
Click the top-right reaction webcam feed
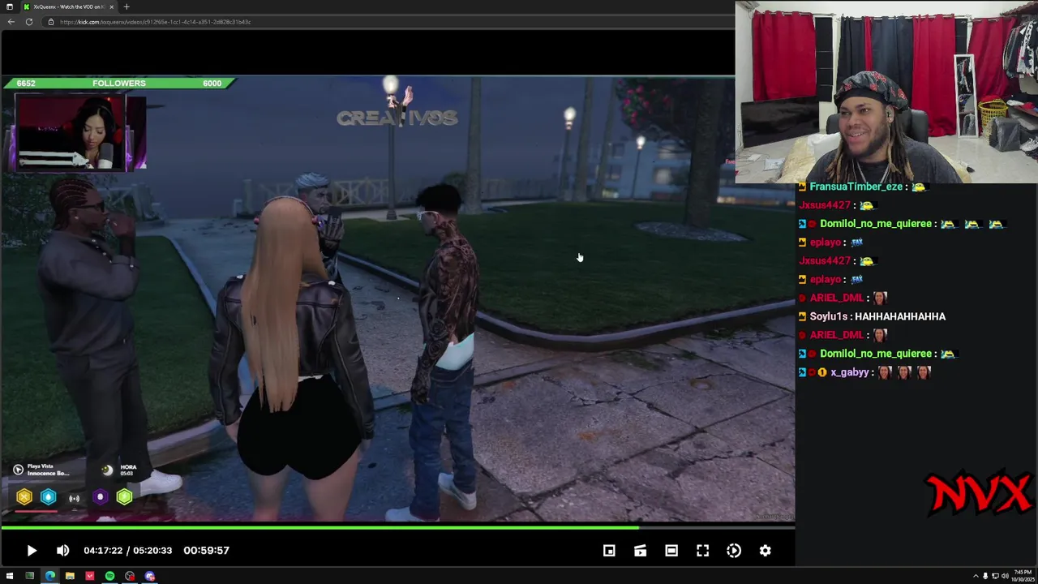886,92
